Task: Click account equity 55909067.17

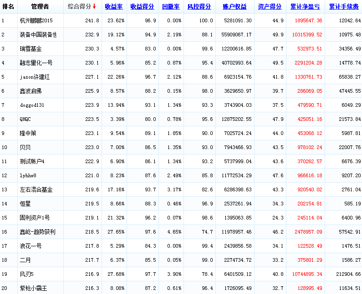Action: pyautogui.click(x=236, y=35)
